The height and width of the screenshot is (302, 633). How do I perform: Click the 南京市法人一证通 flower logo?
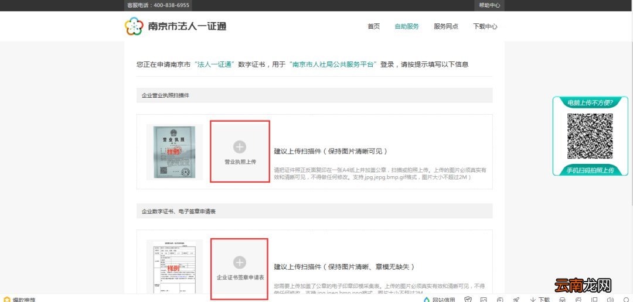[x=134, y=26]
